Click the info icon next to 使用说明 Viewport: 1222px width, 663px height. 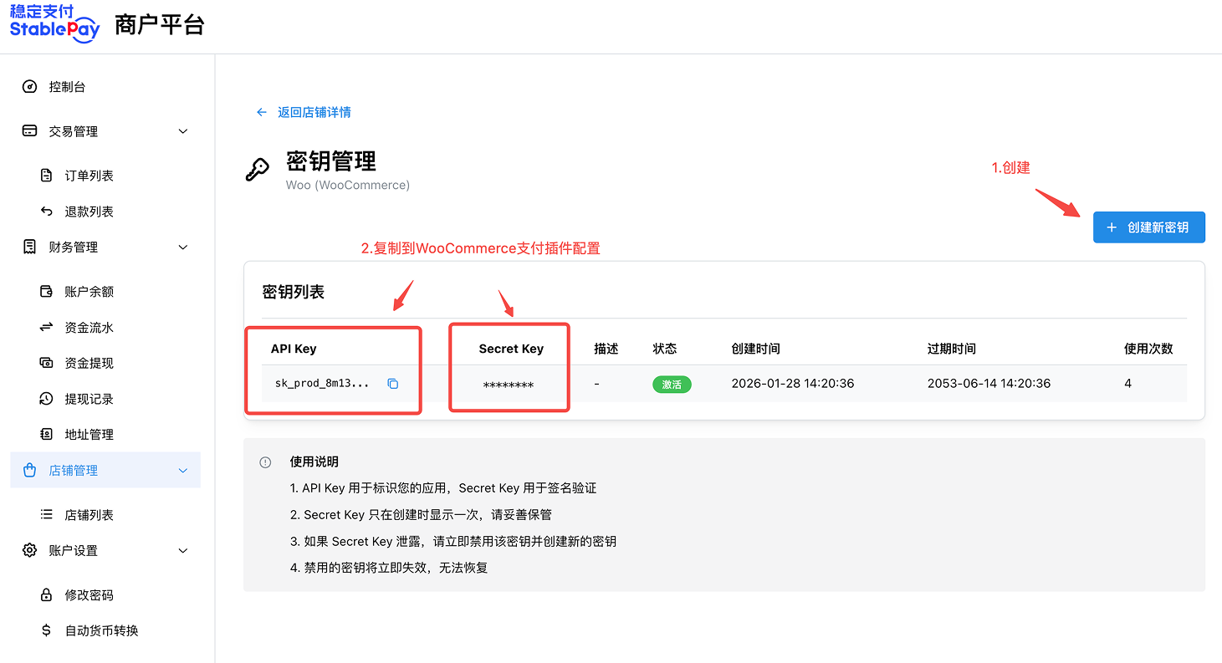[x=265, y=462]
